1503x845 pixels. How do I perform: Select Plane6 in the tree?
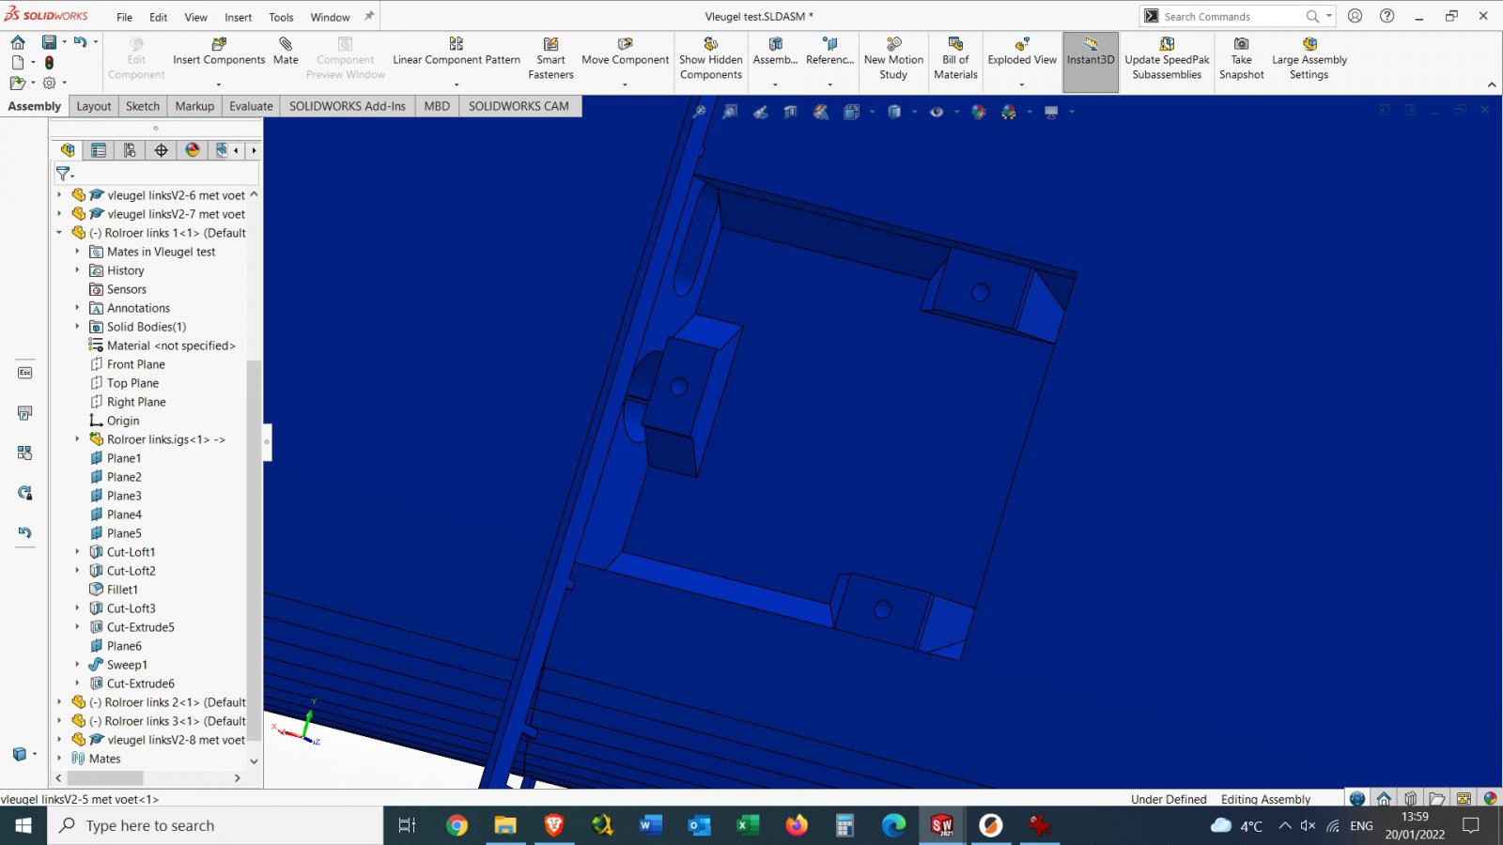116,646
